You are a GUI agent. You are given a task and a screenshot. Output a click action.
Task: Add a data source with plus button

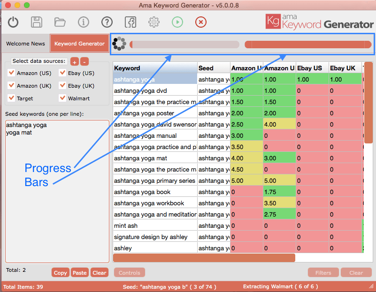(x=75, y=62)
